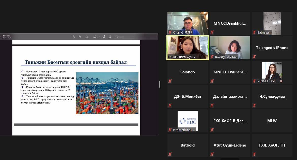Click the panel divider handle between slide and gallery
The width and height of the screenshot is (297, 160).
coord(160,84)
